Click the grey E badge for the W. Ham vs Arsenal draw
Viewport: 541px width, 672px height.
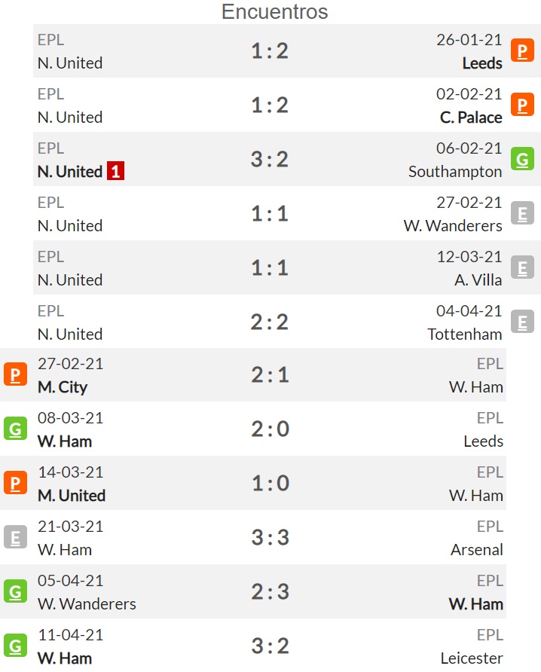click(15, 537)
